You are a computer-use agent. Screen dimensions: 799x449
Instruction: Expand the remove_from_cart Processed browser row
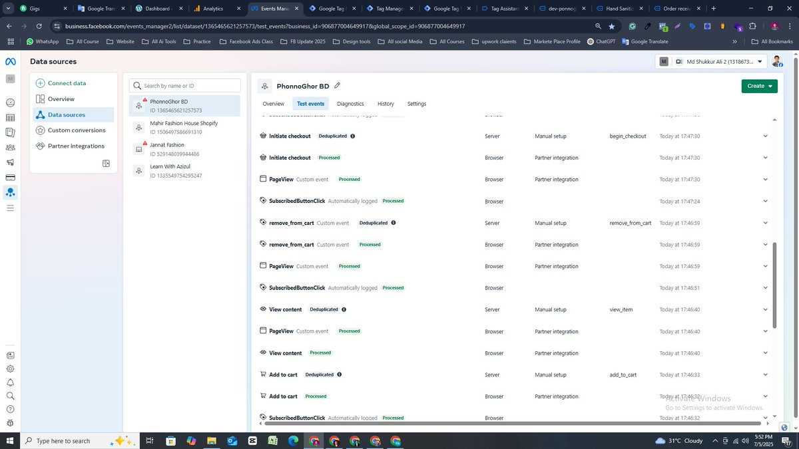[765, 245]
